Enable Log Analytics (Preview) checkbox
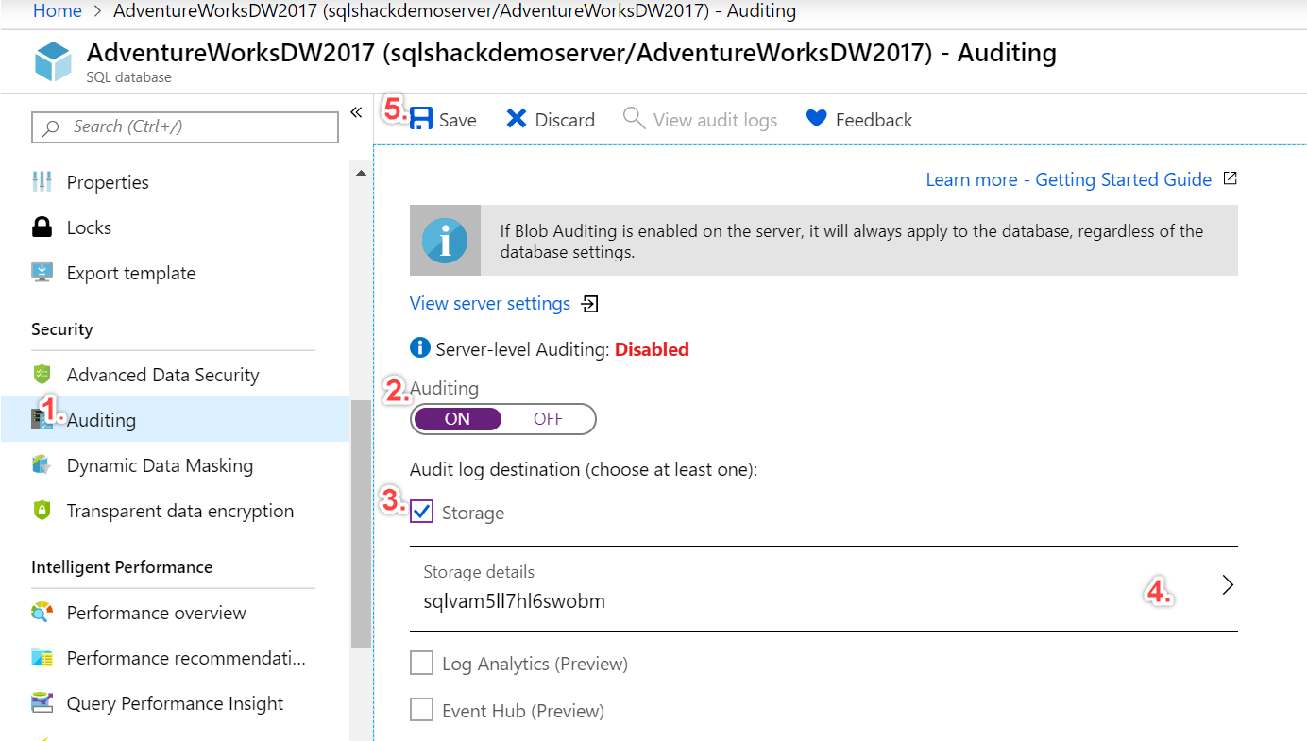The height and width of the screenshot is (741, 1307). 421,663
